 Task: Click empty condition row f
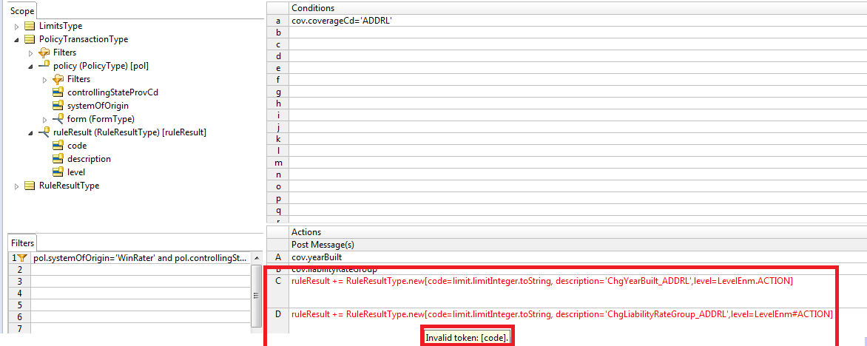(578, 80)
